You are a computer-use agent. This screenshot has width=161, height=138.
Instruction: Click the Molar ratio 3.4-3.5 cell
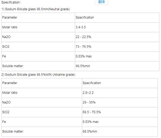point(81,27)
